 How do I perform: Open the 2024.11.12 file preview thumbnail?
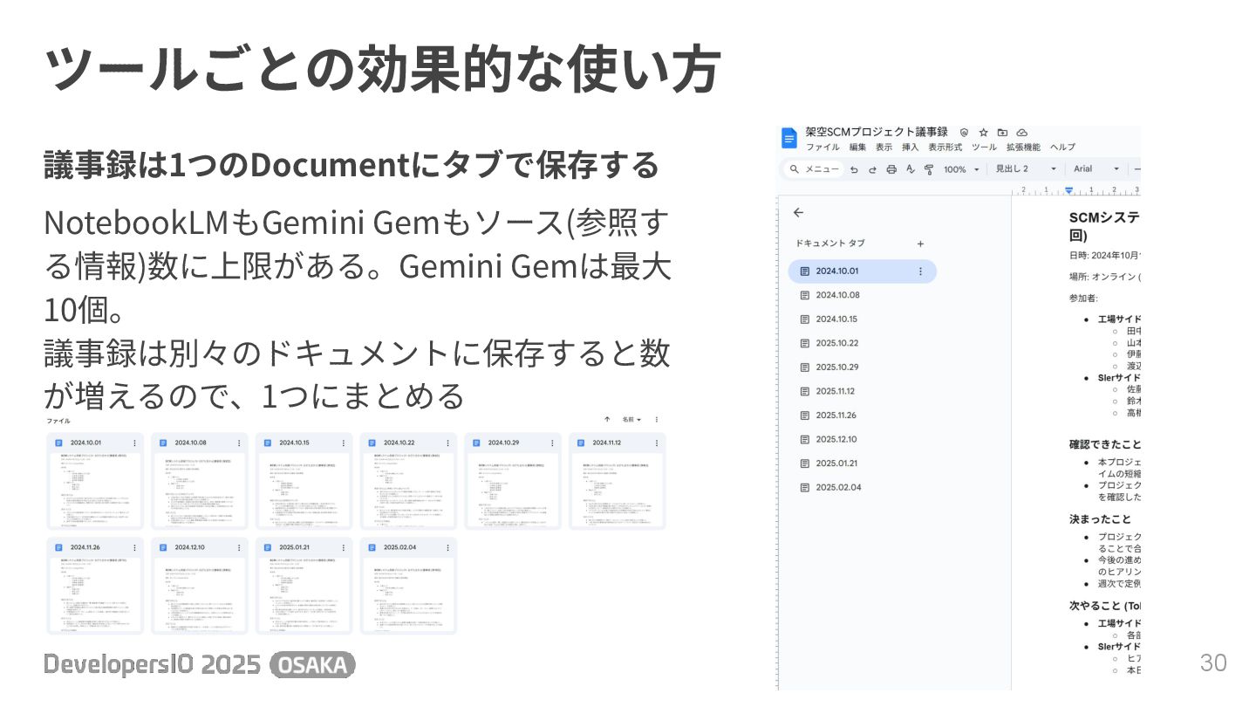(618, 490)
